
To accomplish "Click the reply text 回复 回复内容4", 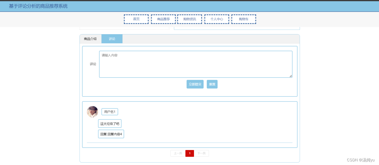I will click(111, 134).
